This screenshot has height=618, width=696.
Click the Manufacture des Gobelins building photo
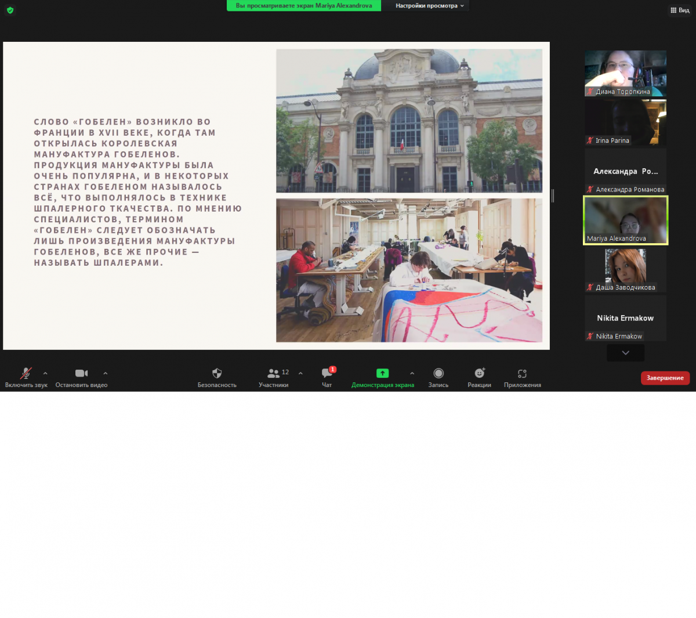(x=409, y=121)
